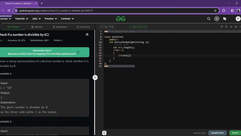Click the address bar URL
The width and height of the screenshot is (241, 136).
(56, 11)
